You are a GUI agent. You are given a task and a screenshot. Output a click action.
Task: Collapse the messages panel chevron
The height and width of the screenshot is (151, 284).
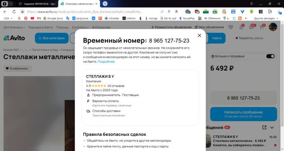(272, 127)
